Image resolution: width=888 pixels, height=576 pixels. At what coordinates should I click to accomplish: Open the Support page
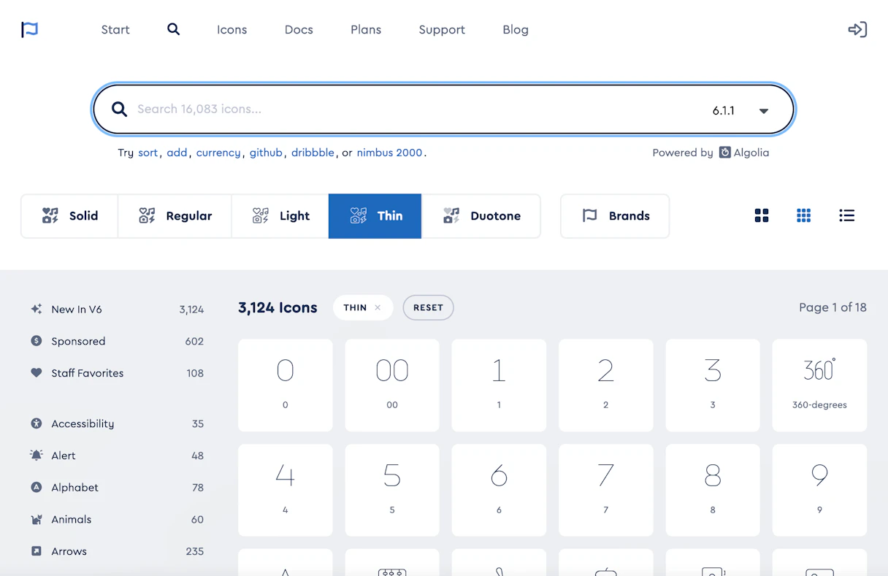coord(442,30)
